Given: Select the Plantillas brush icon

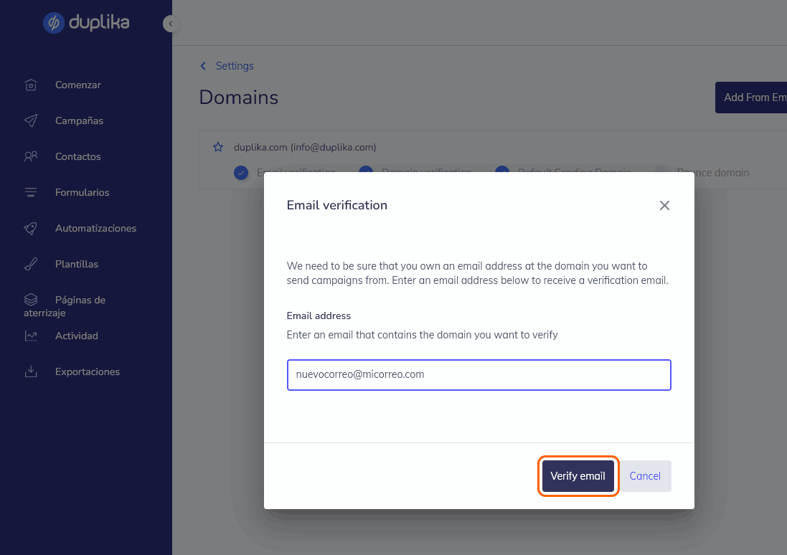Looking at the screenshot, I should point(30,264).
